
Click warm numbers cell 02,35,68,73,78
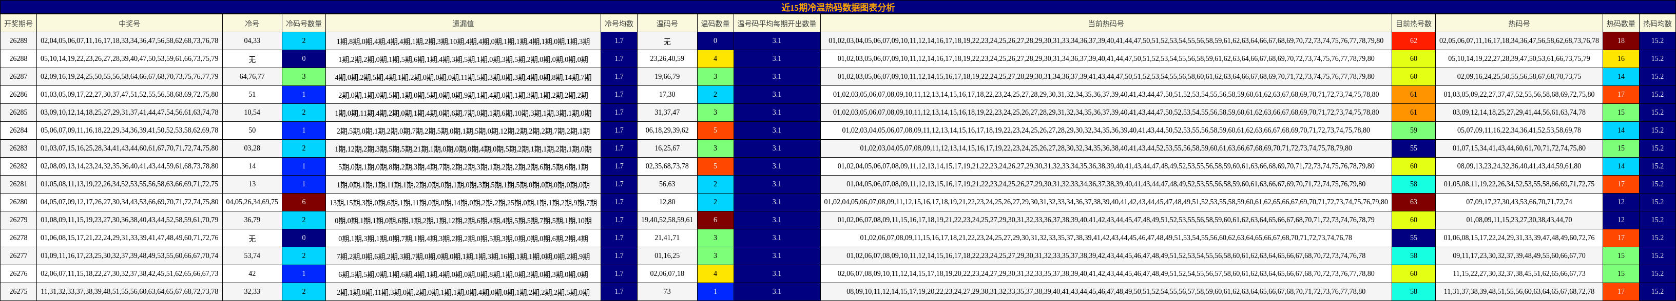point(667,166)
